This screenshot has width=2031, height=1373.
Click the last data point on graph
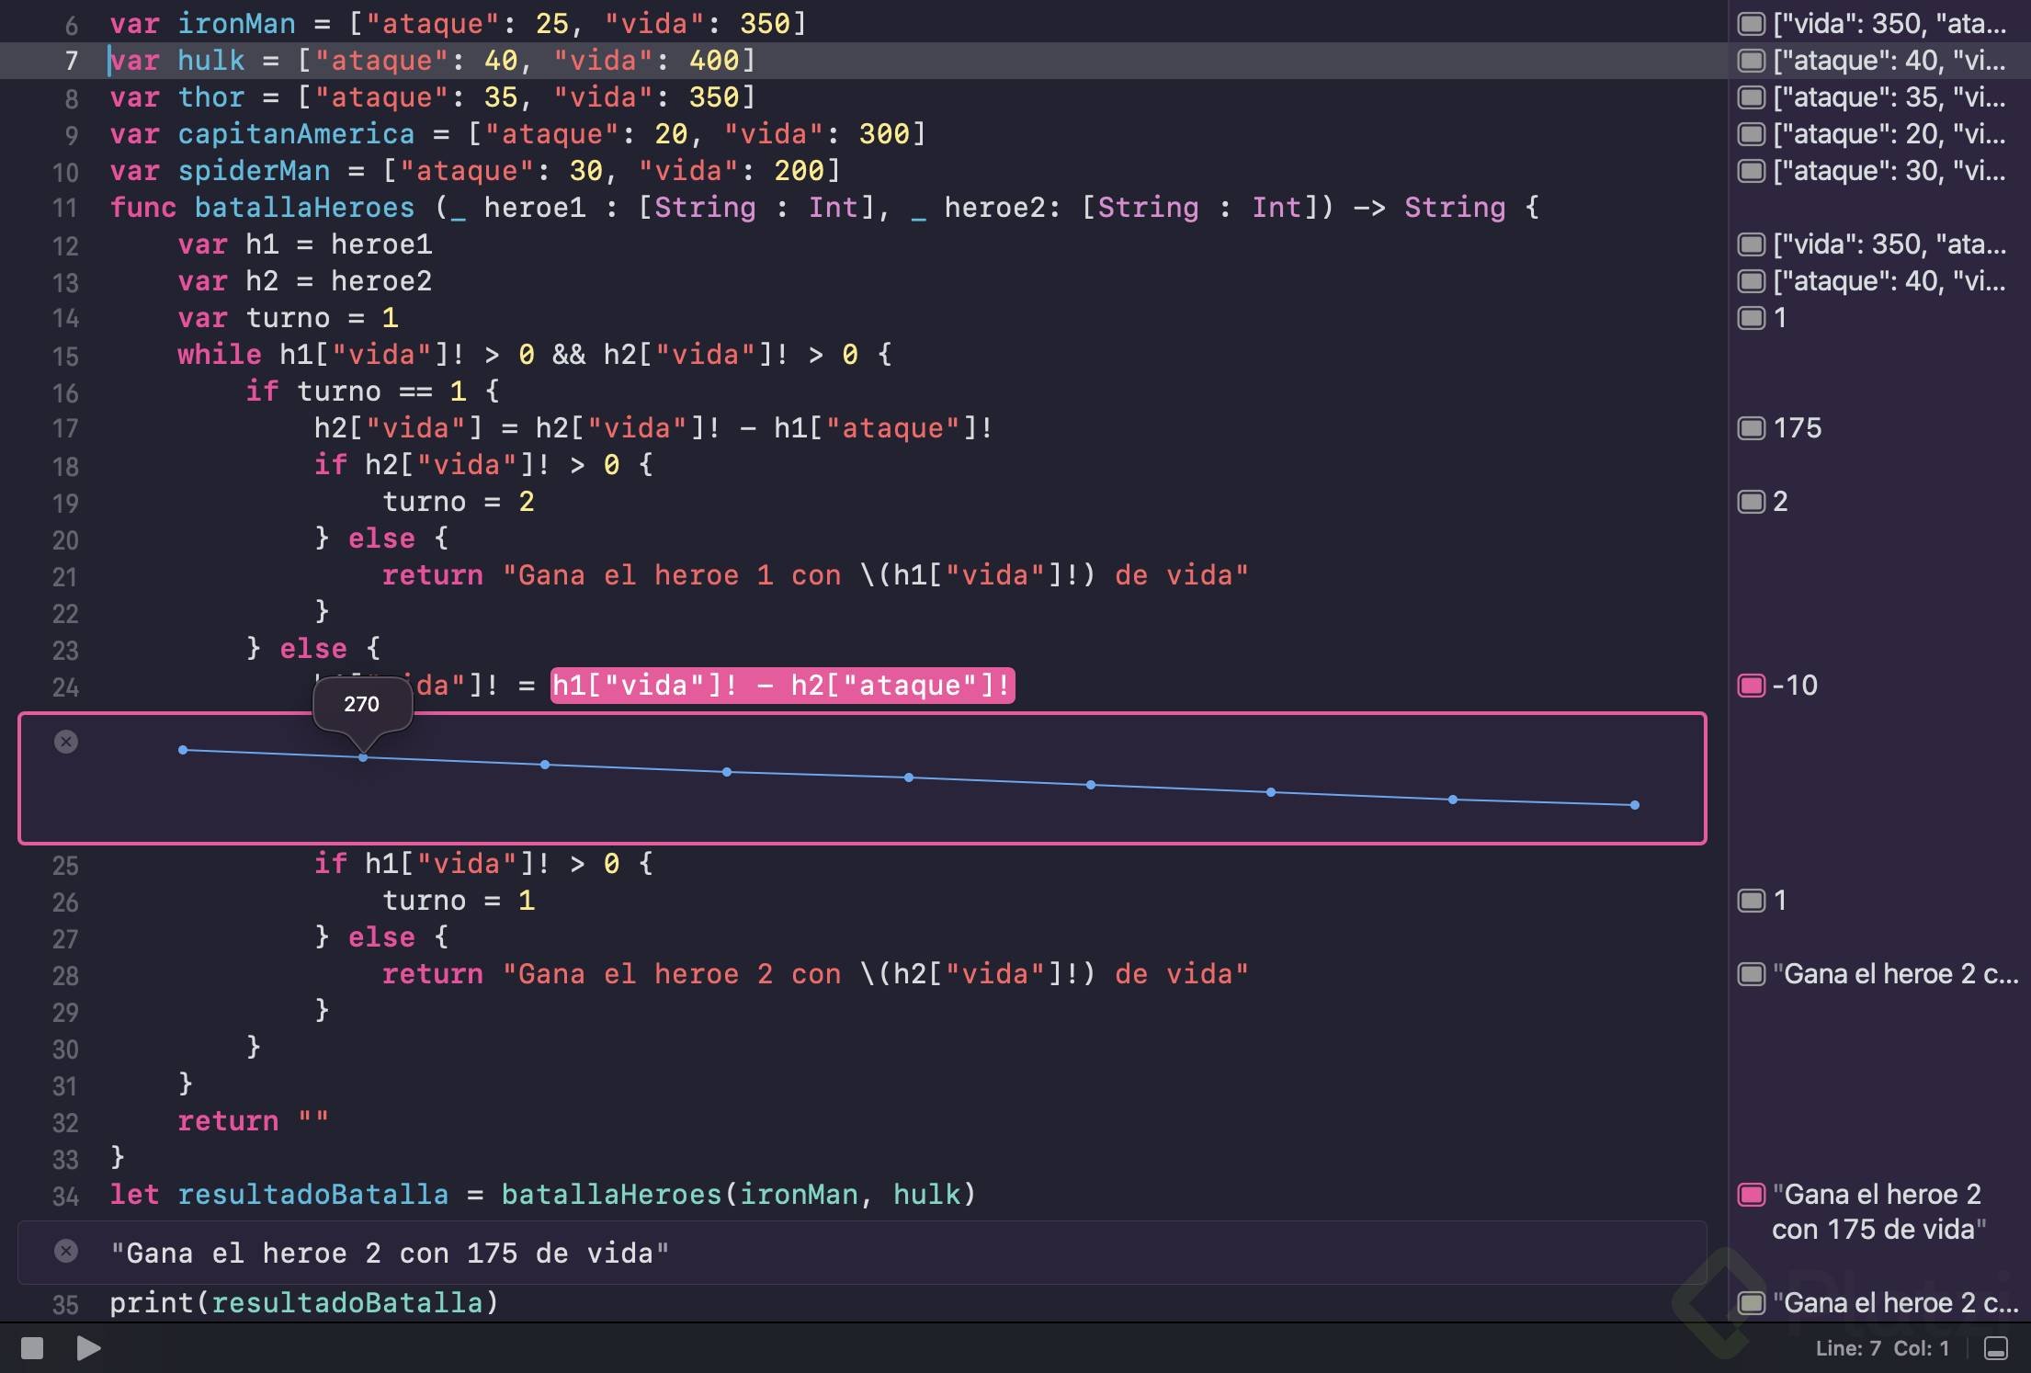coord(1634,805)
